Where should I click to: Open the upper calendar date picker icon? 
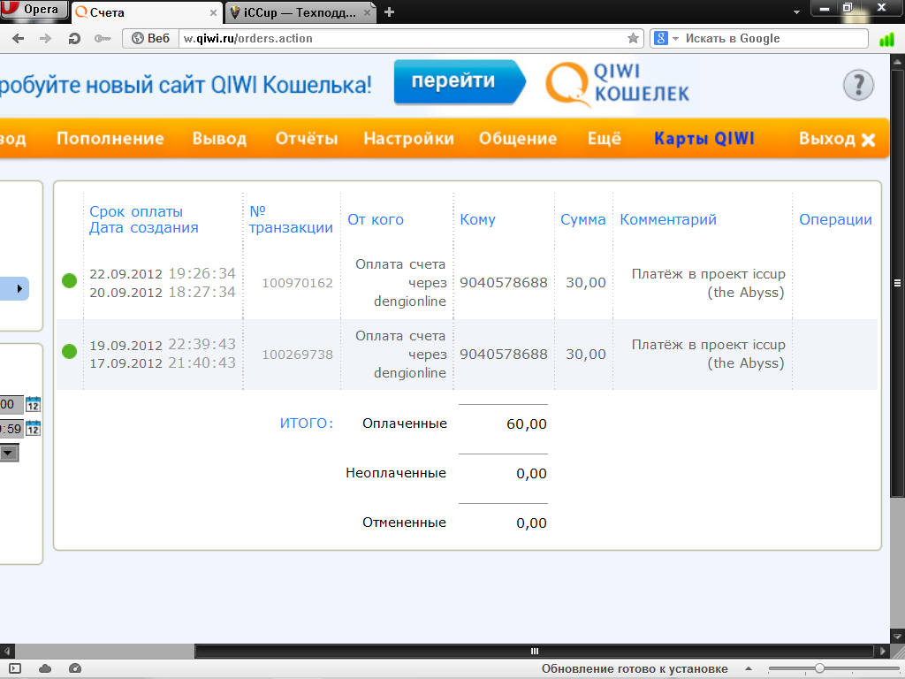(x=33, y=404)
